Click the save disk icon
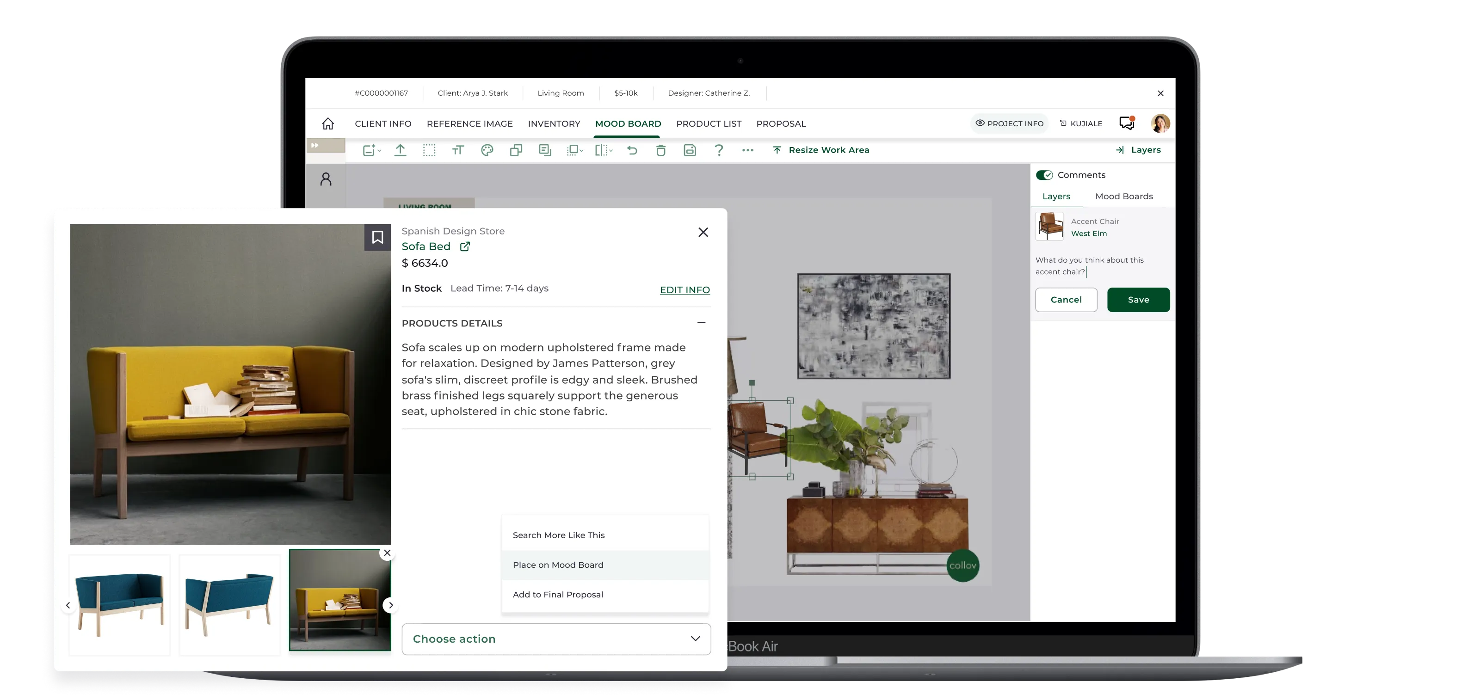 [x=690, y=150]
